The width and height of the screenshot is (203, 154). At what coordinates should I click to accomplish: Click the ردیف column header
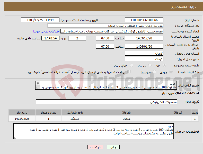[x=195, y=113]
